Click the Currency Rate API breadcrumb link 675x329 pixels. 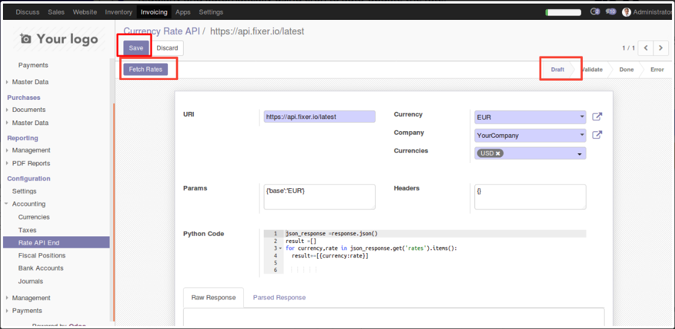[x=161, y=31]
